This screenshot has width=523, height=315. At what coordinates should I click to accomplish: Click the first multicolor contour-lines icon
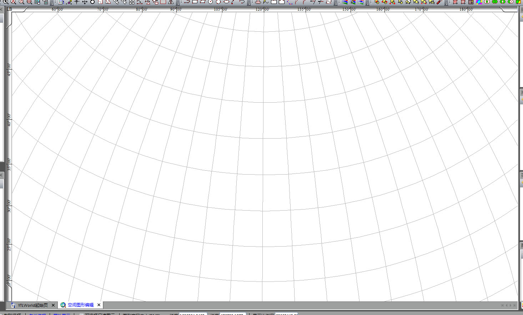click(x=345, y=2)
